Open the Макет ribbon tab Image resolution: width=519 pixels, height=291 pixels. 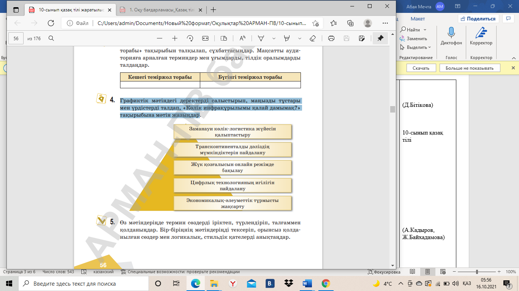click(418, 19)
